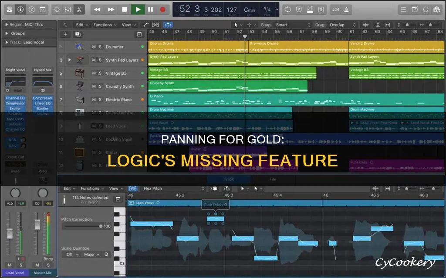
Task: Toggle the Metronome click icon
Action: pyautogui.click(x=346, y=10)
